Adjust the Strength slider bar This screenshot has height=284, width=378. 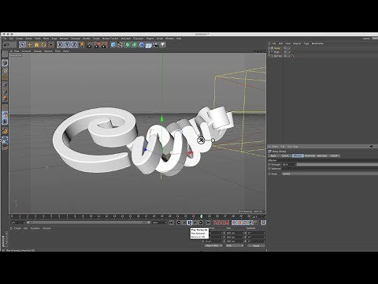337,164
